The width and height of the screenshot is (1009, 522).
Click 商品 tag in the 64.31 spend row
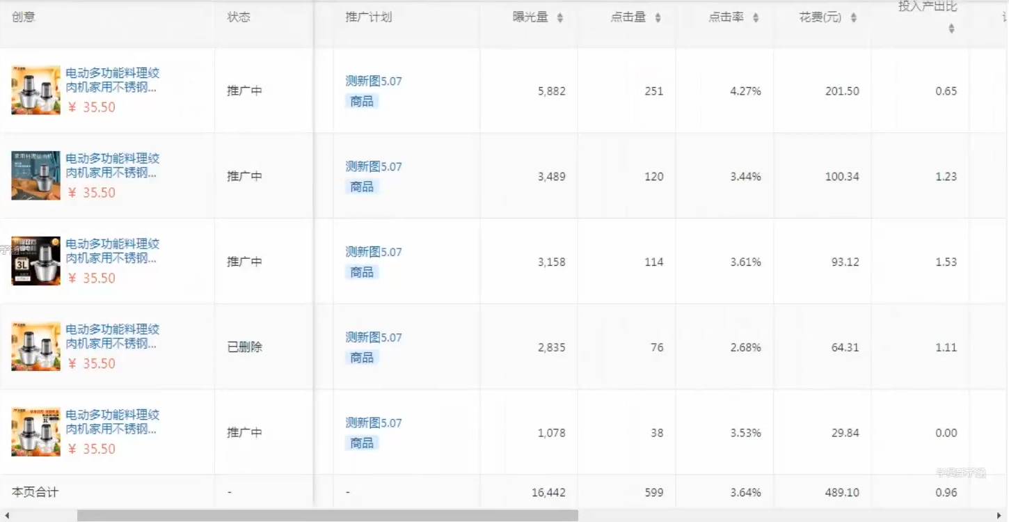coord(362,358)
